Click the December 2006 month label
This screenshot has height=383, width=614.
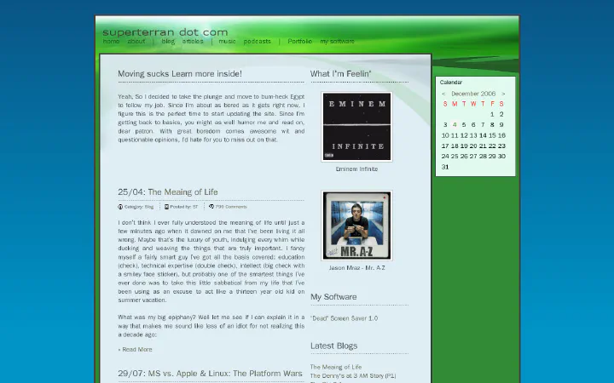(473, 94)
